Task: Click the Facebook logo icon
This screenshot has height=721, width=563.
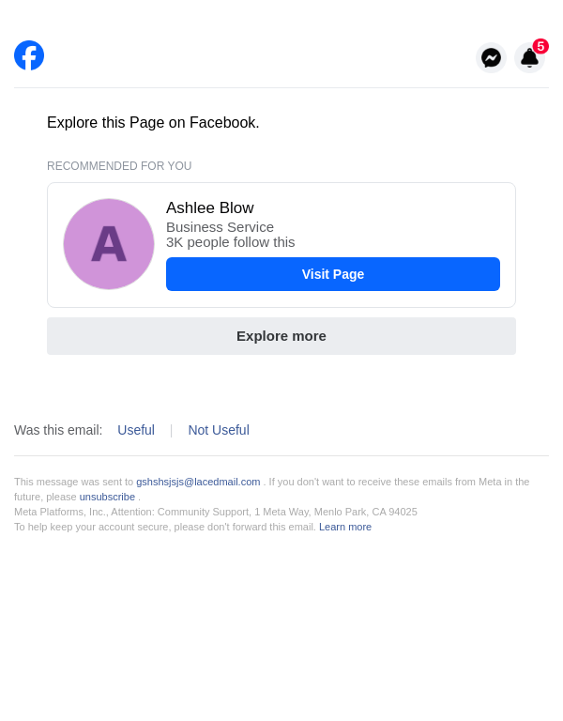Action: pyautogui.click(x=29, y=55)
